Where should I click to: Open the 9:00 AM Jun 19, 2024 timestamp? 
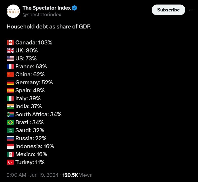[33, 175]
